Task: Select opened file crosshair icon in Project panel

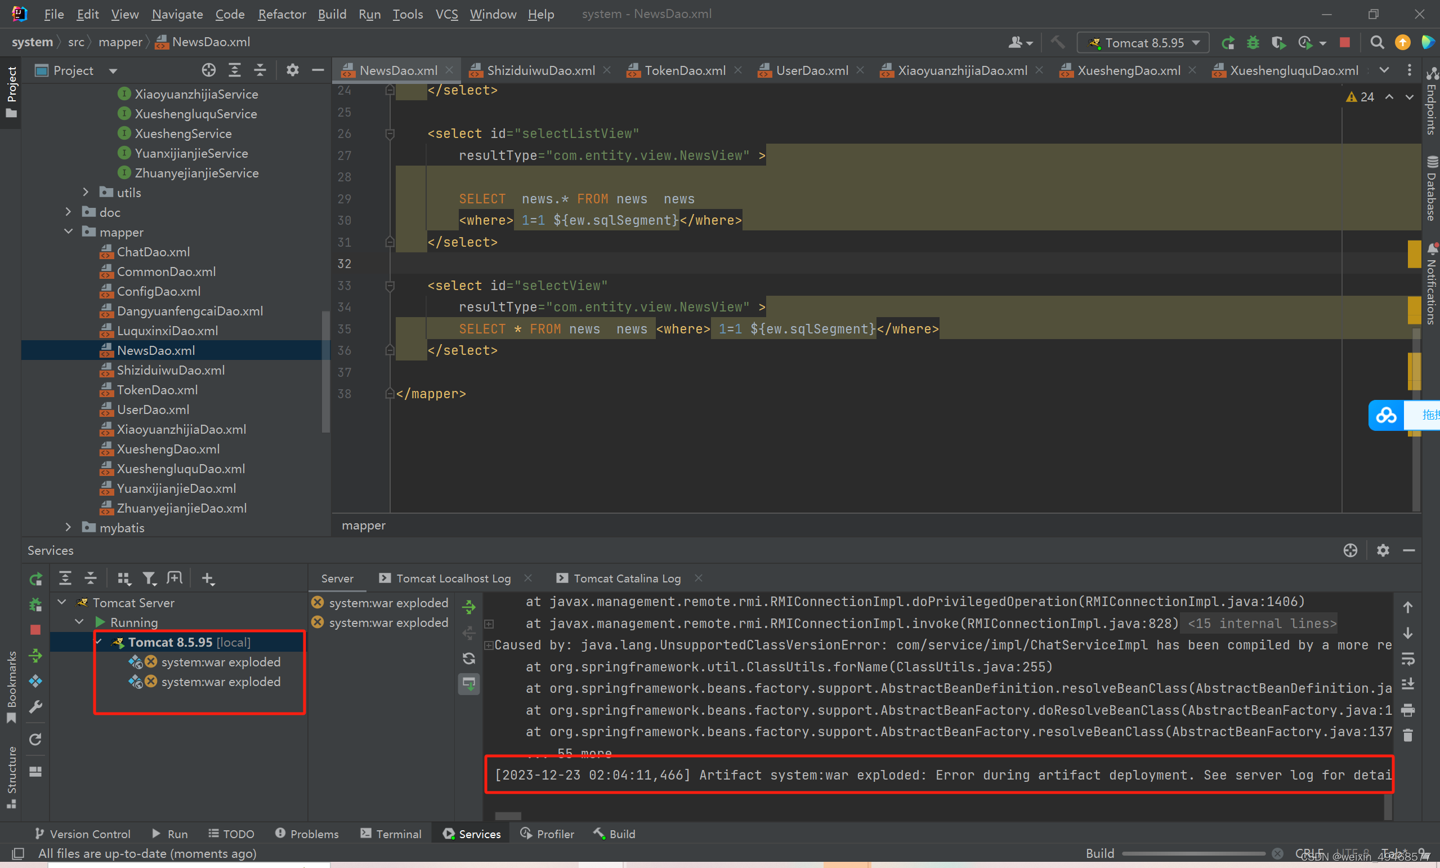Action: pos(209,71)
